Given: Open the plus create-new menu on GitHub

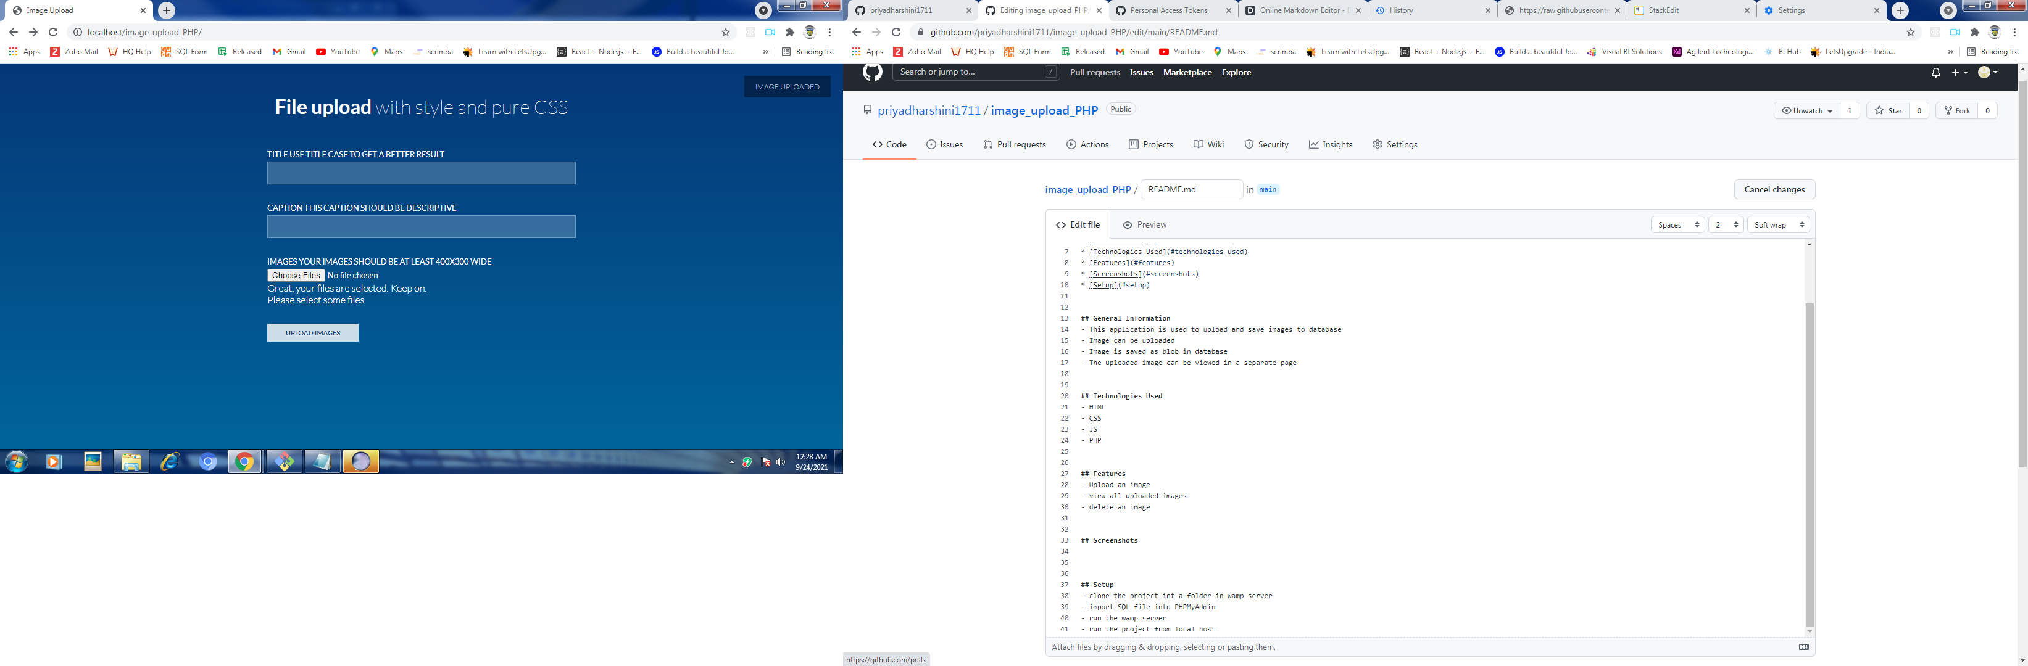Looking at the screenshot, I should [x=1959, y=72].
